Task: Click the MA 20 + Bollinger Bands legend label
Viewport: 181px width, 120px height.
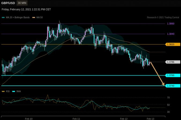Action: (x=18, y=17)
